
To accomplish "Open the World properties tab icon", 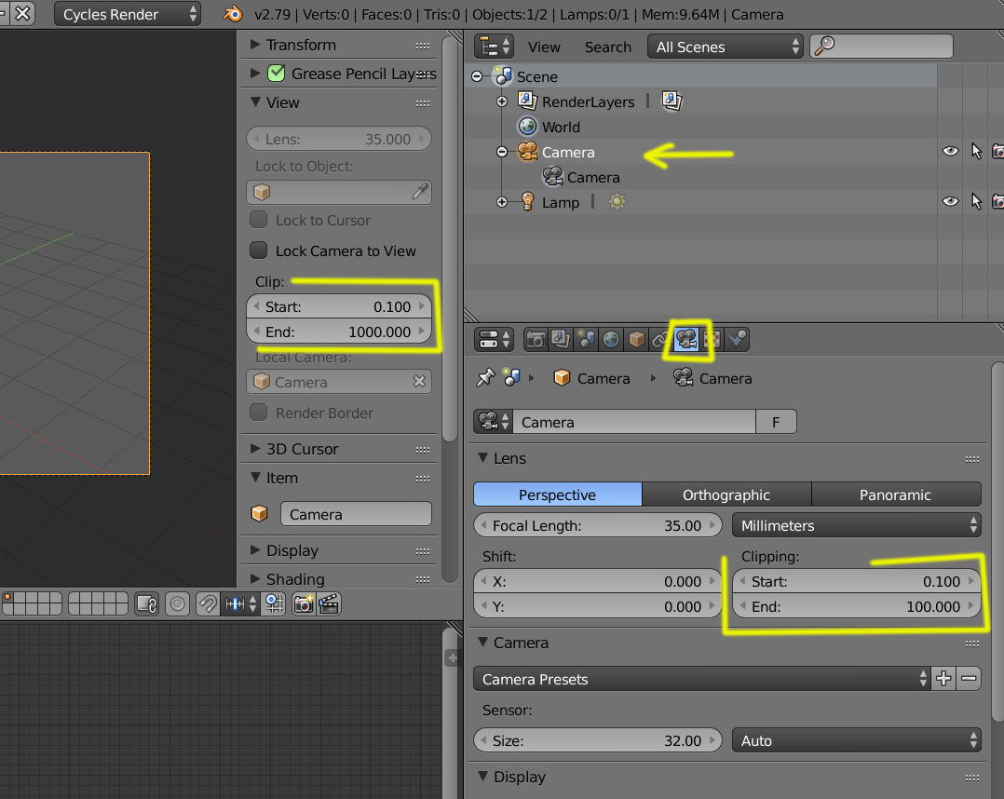I will tap(611, 339).
